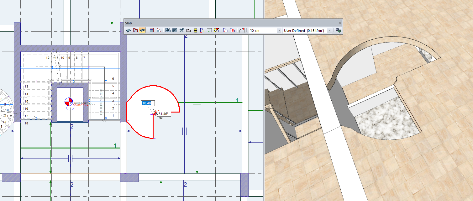Select the first flat slab tool icon

(128, 30)
